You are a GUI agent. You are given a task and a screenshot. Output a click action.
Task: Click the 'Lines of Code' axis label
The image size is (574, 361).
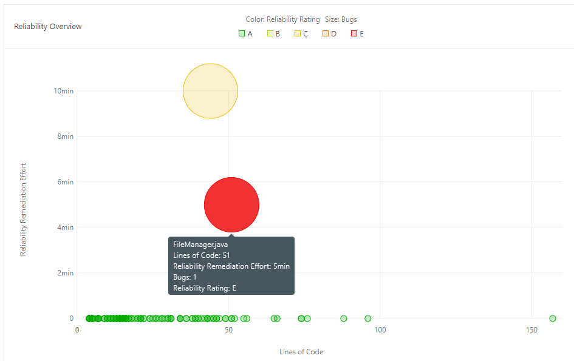coord(301,352)
